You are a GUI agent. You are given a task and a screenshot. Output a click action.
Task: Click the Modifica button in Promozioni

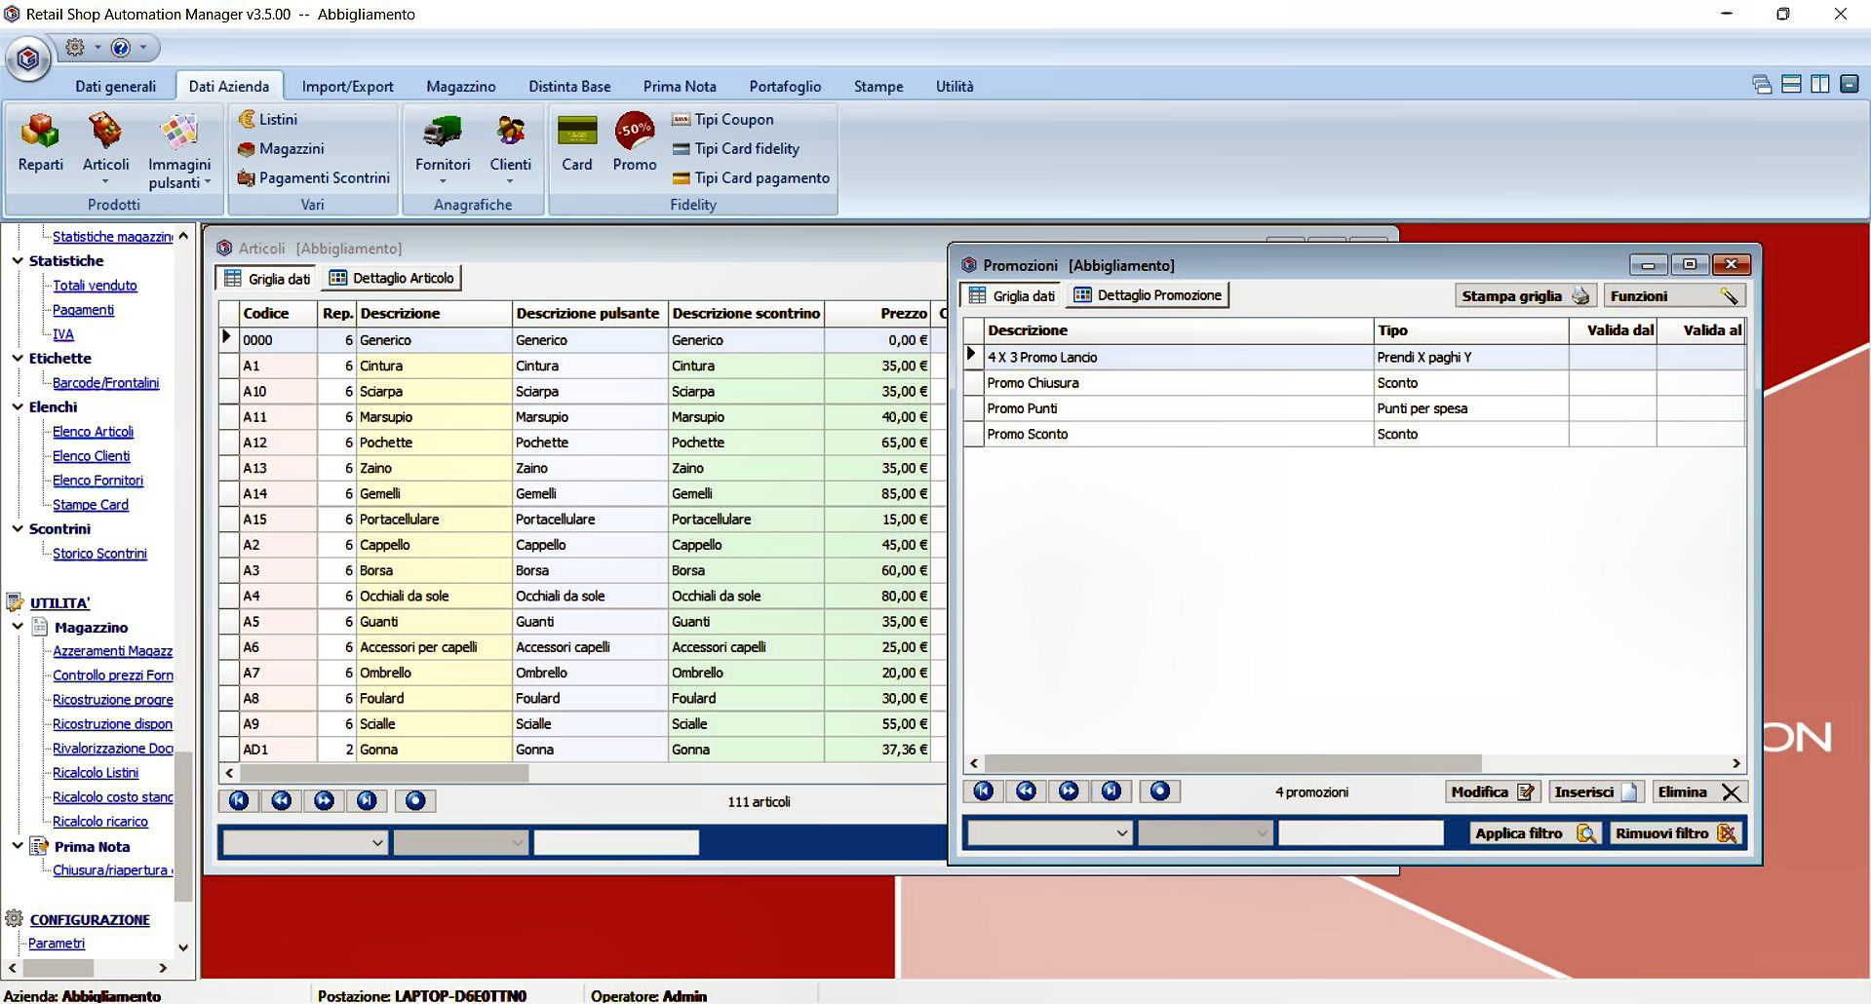(x=1492, y=792)
